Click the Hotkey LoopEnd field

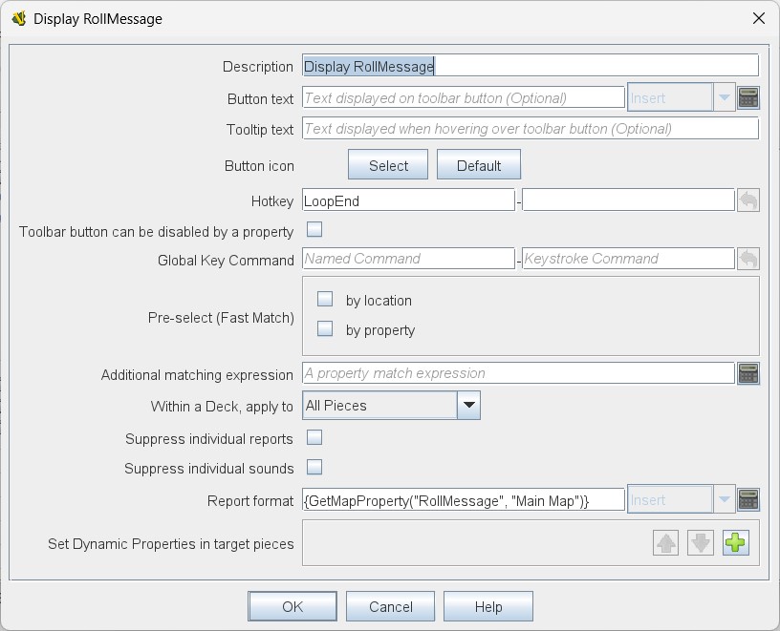click(408, 200)
